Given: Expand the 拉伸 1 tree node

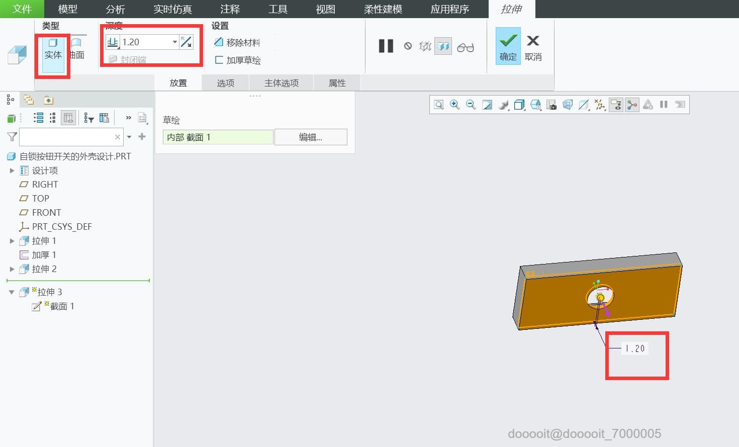Looking at the screenshot, I should pos(12,240).
